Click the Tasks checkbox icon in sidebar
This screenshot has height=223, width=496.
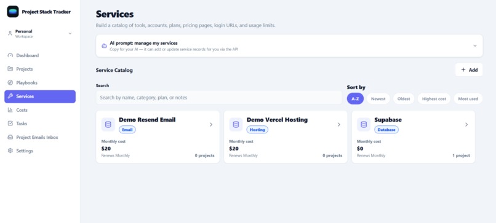10,123
